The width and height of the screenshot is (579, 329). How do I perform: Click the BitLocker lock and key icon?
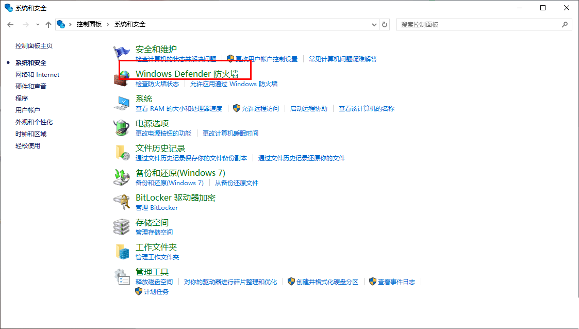(x=122, y=202)
